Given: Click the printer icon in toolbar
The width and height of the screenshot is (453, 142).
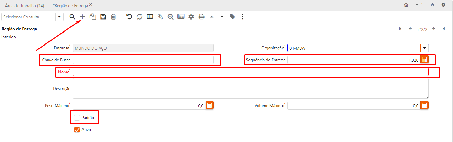Looking at the screenshot, I should tap(201, 17).
